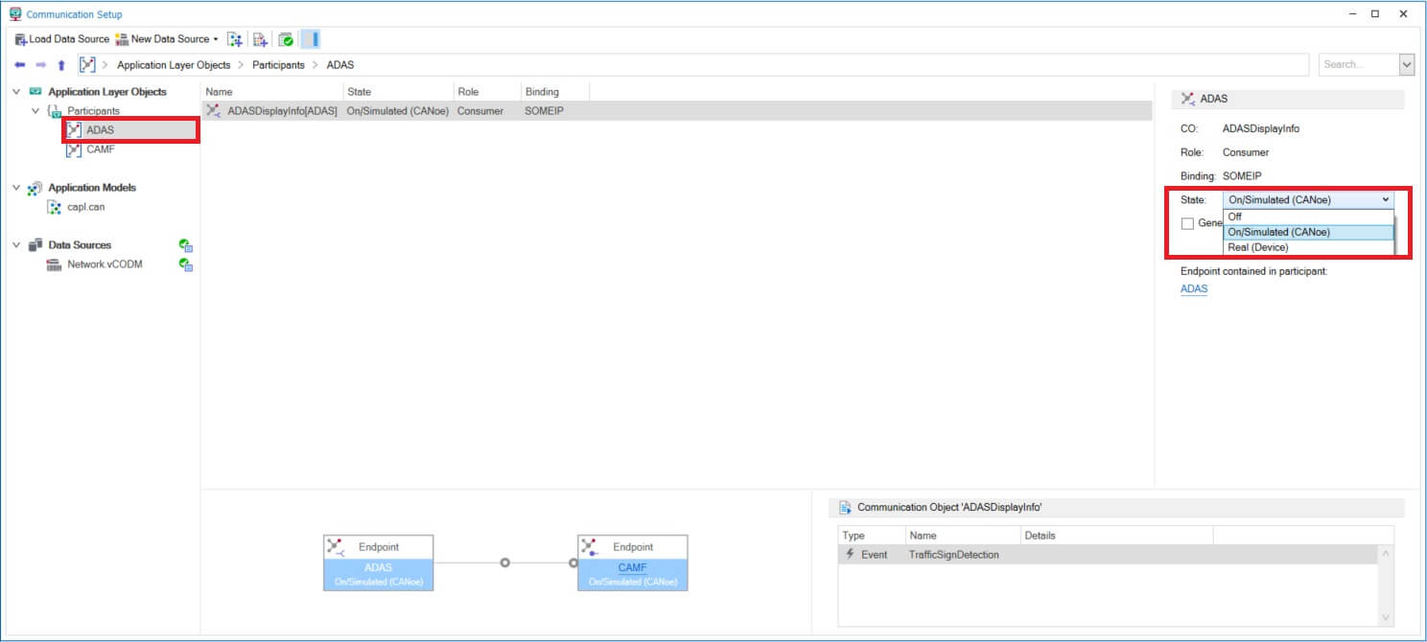Navigate back with the left arrow
The height and width of the screenshot is (642, 1427).
click(x=19, y=65)
